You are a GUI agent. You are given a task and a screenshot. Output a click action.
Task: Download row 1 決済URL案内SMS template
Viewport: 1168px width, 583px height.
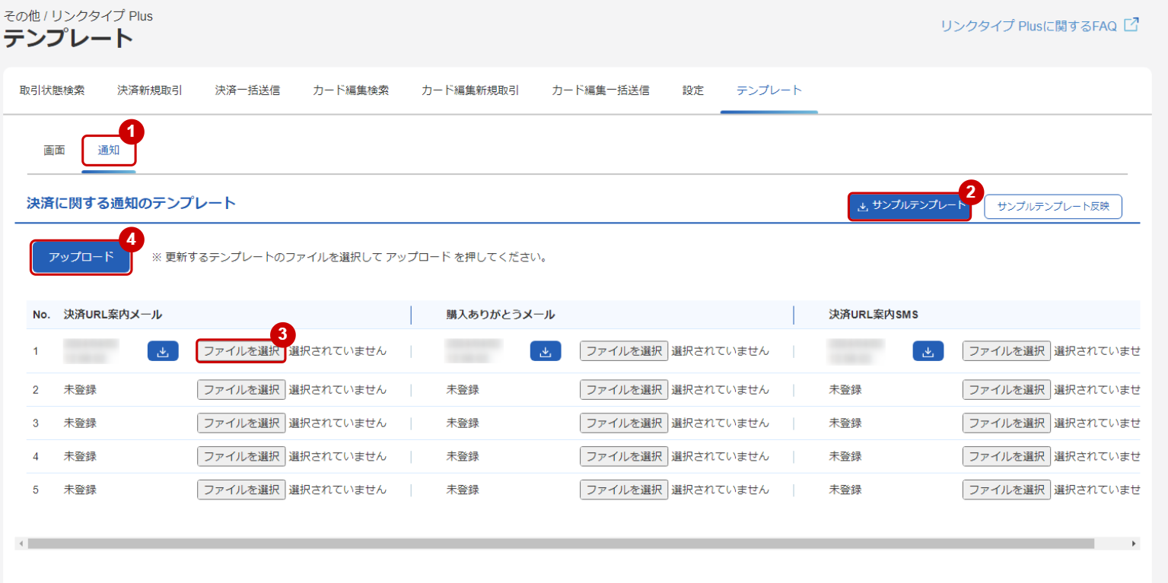pyautogui.click(x=928, y=351)
